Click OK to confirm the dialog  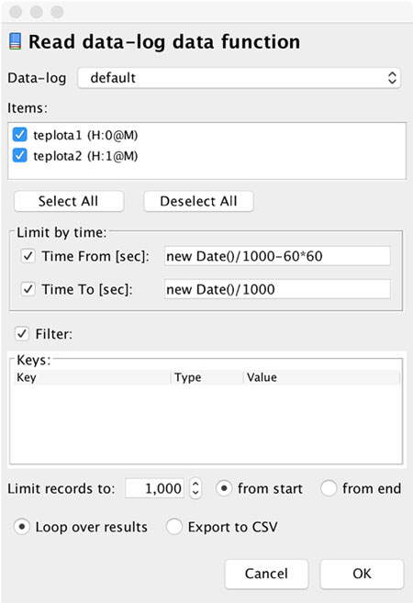[x=362, y=574]
